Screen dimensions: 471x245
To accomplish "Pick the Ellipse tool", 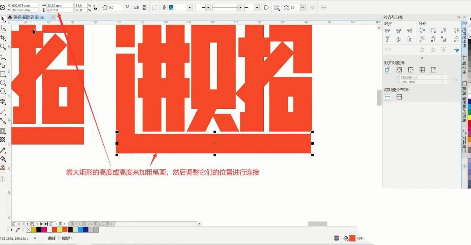I will [3, 83].
